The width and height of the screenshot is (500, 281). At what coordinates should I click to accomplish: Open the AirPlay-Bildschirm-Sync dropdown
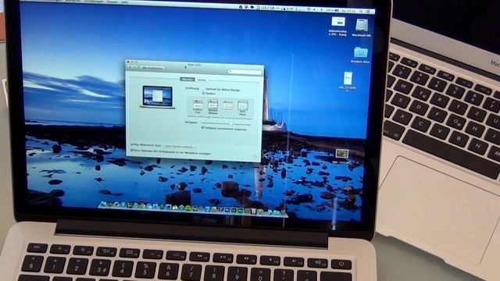coord(180,147)
